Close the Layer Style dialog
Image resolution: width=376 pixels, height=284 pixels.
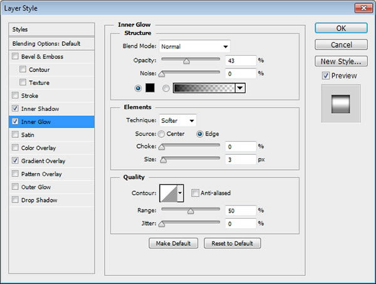point(363,8)
